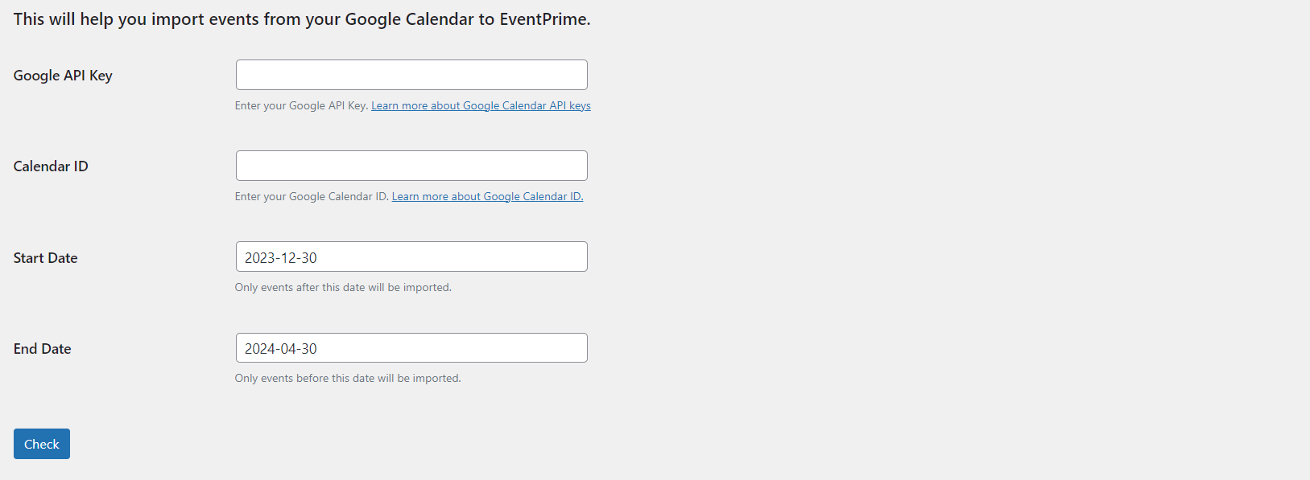Click the word EventPrime in the heading

coord(543,19)
